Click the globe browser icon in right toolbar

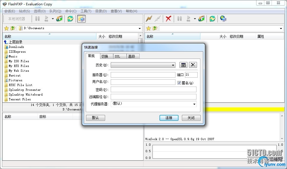[x=223, y=19]
